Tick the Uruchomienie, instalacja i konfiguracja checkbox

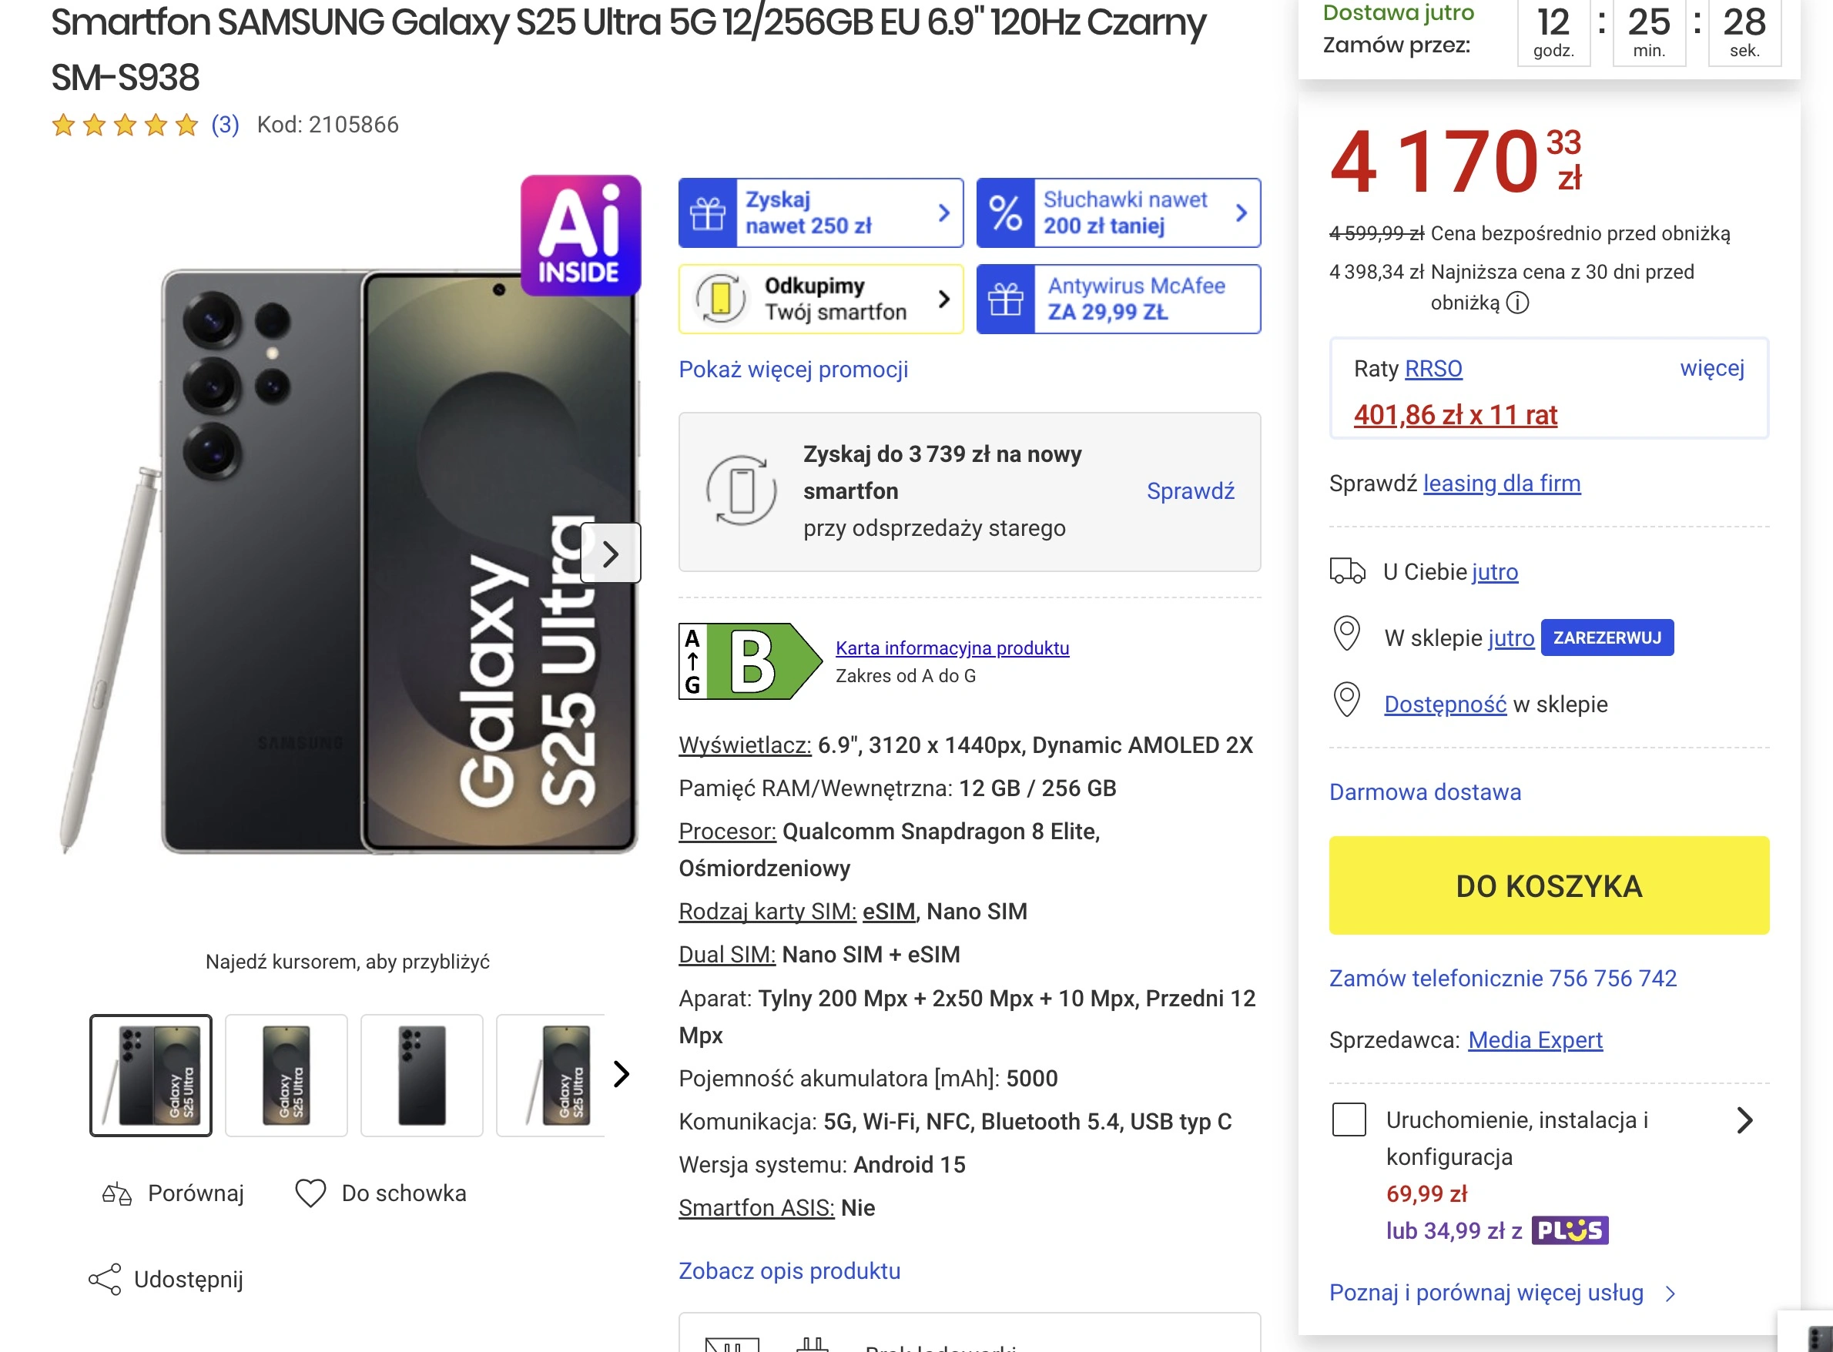pyautogui.click(x=1349, y=1119)
